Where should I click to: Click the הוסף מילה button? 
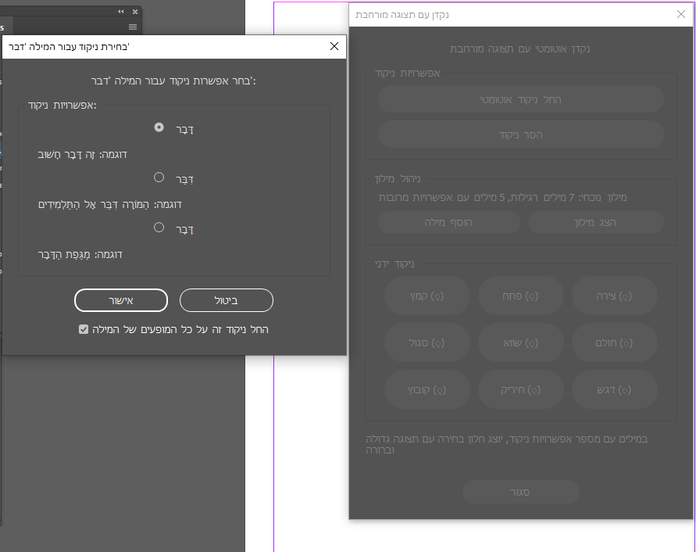[448, 222]
